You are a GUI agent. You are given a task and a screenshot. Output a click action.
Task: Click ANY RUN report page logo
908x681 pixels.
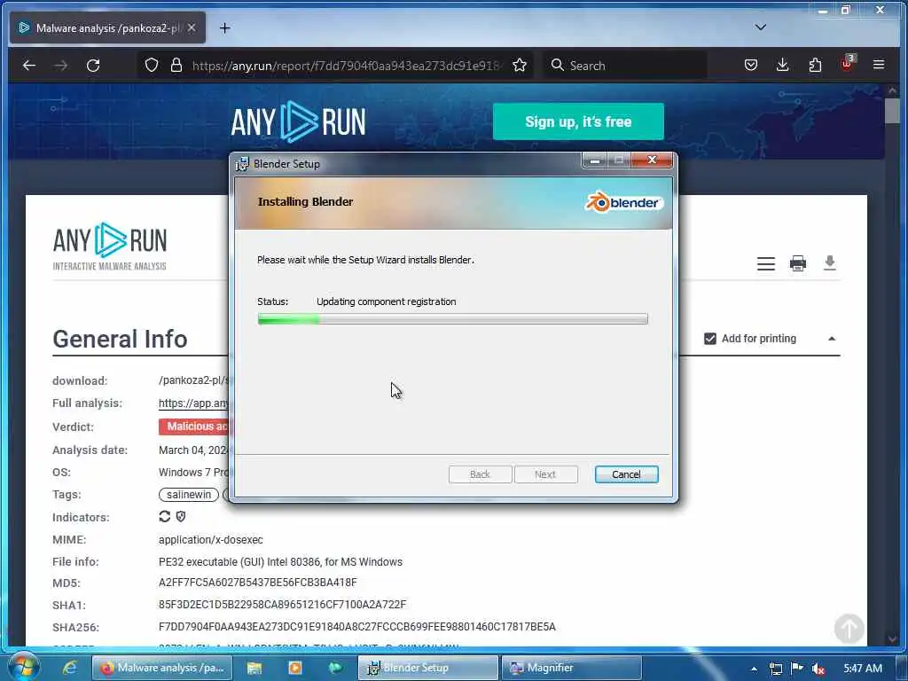[109, 247]
